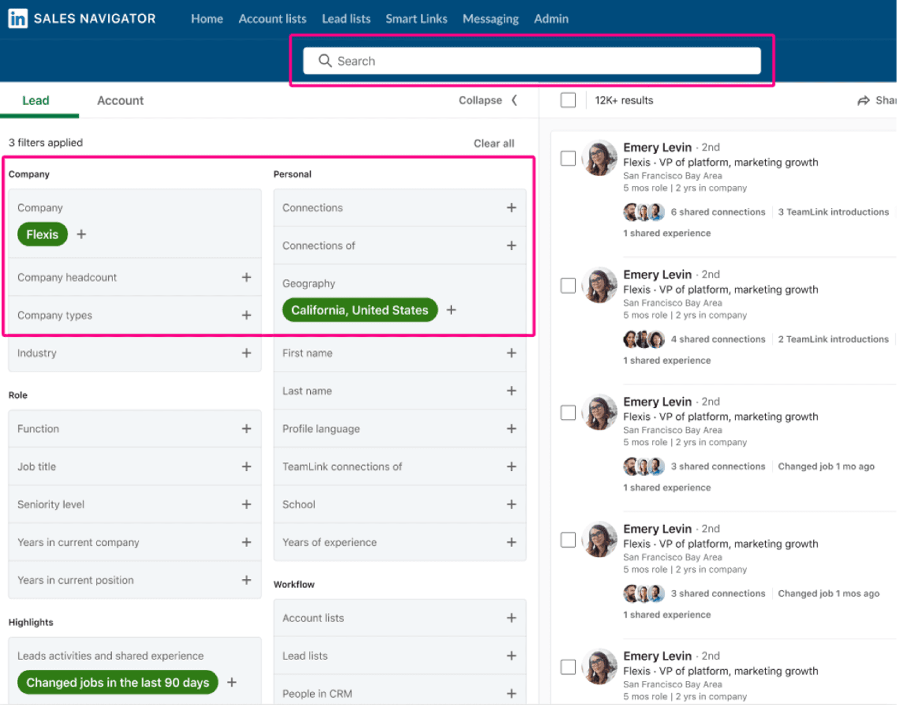Add geography next to California tag
Image resolution: width=897 pixels, height=705 pixels.
pyautogui.click(x=451, y=310)
